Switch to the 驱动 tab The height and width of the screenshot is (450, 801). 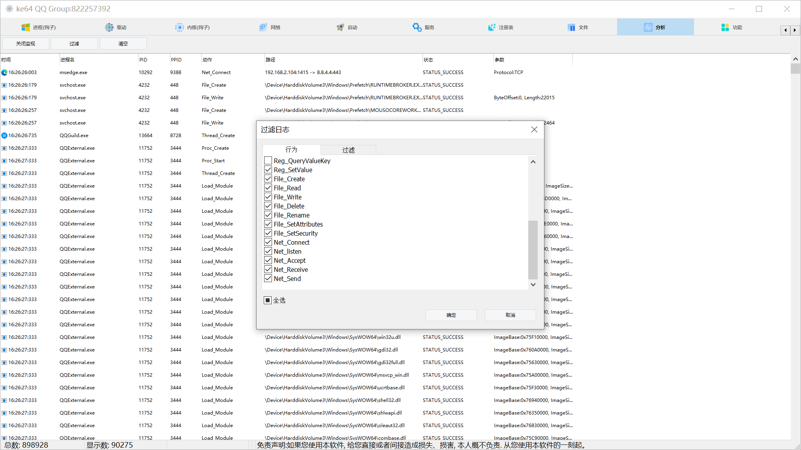coord(116,27)
